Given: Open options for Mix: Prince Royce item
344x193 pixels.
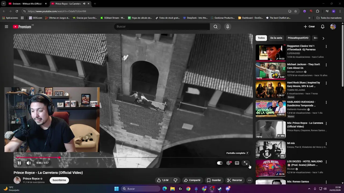Looking at the screenshot, I should [326, 124].
